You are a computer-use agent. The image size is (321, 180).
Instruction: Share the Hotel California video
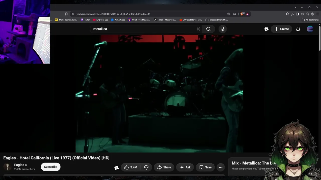pos(164,167)
